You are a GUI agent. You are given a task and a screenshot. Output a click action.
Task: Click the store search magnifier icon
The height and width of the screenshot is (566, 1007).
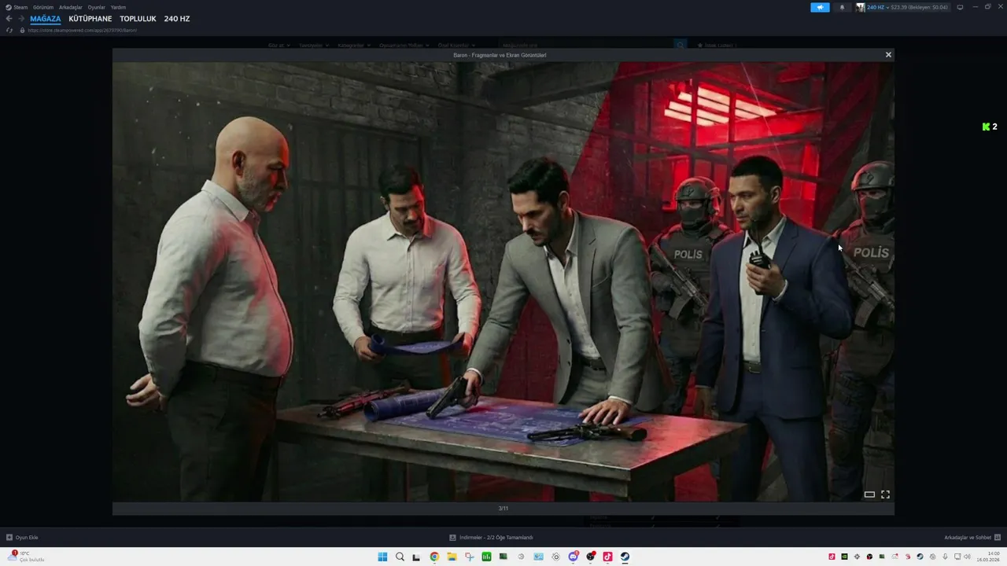(680, 46)
